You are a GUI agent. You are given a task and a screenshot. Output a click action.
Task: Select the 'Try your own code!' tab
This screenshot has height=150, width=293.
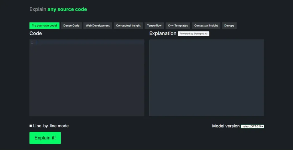pyautogui.click(x=44, y=26)
